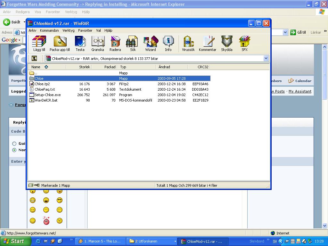Click the sunglasses smiley emoticon

(60, 200)
